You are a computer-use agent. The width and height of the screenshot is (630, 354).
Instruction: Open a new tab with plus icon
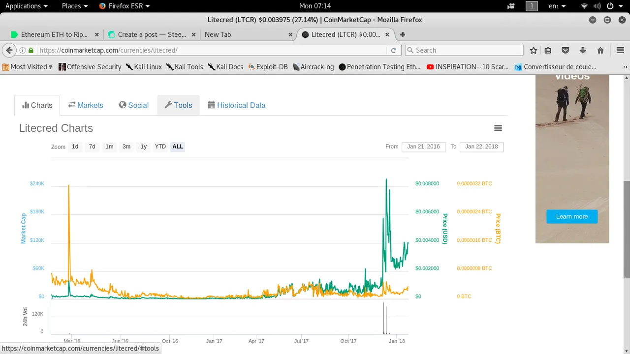(x=403, y=34)
